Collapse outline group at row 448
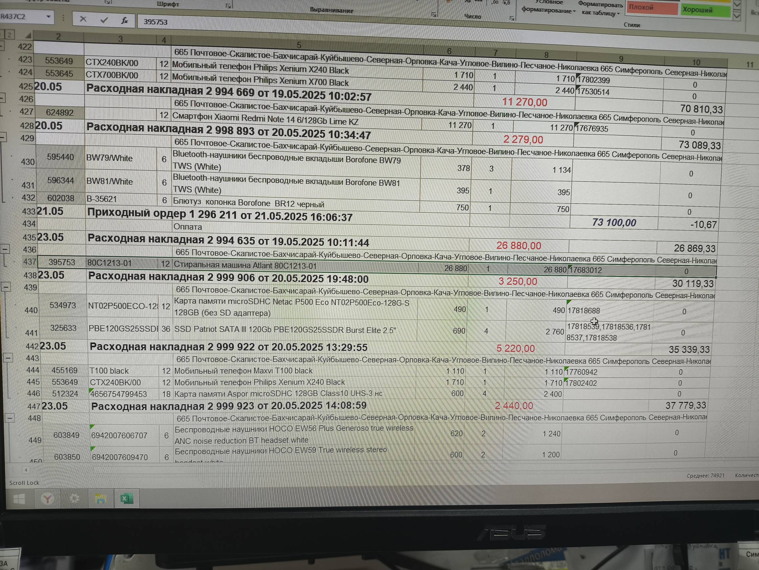 pyautogui.click(x=10, y=418)
